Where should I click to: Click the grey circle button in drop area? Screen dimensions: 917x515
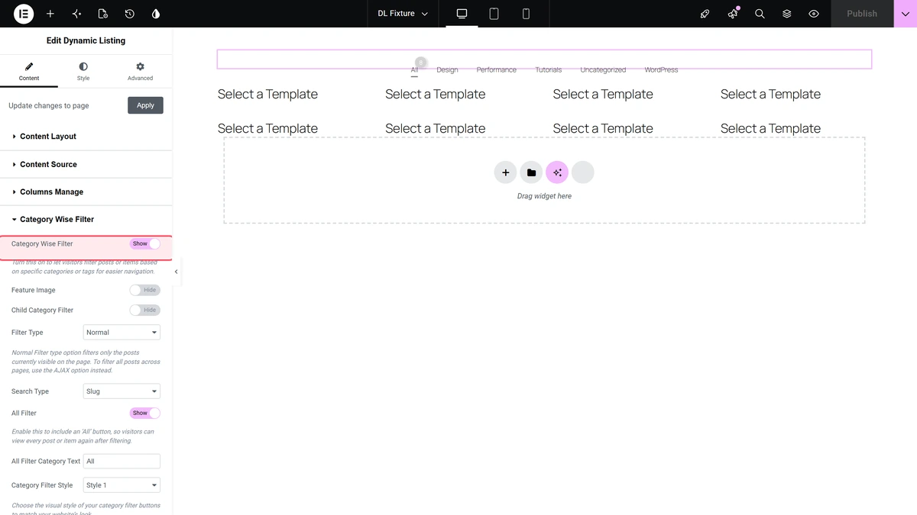[x=583, y=172]
